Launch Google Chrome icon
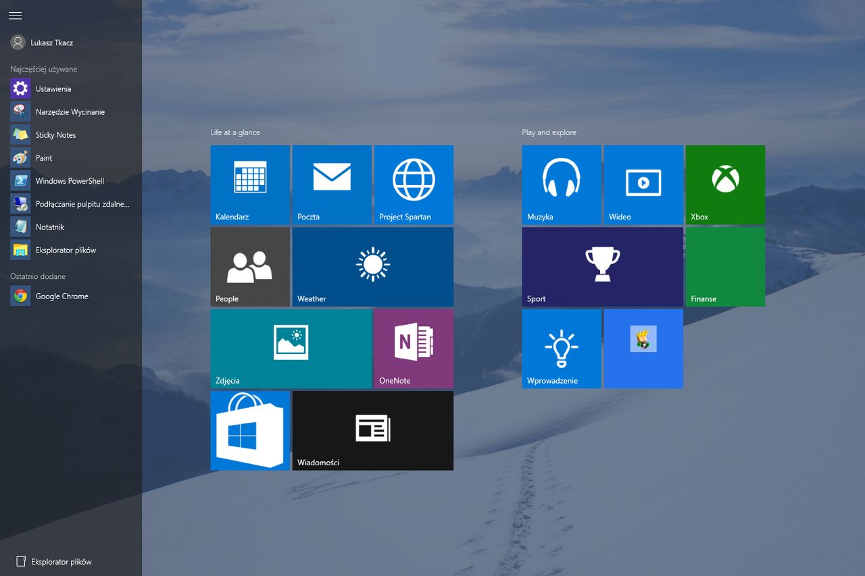Image resolution: width=865 pixels, height=576 pixels. tap(20, 296)
